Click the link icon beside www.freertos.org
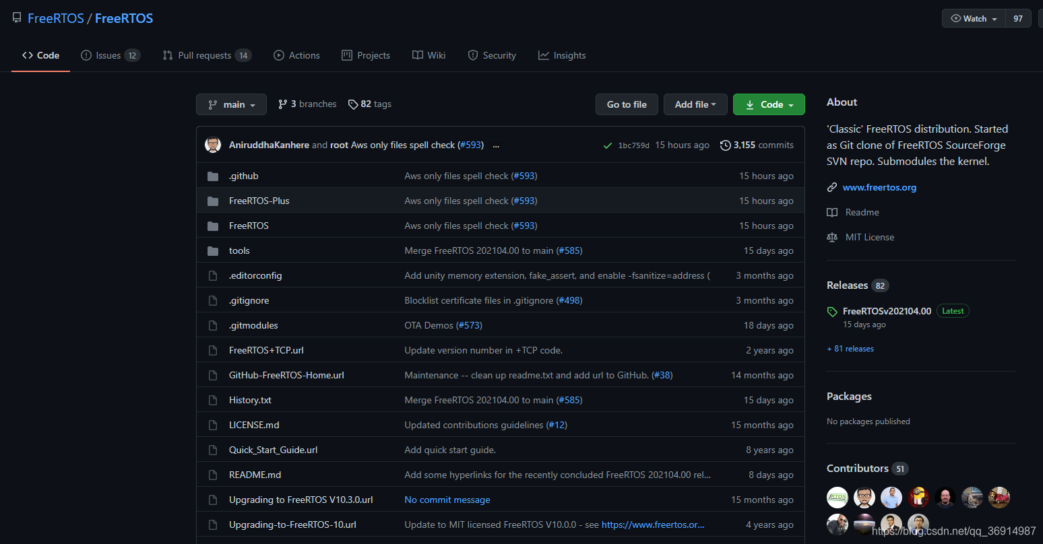 coord(832,188)
